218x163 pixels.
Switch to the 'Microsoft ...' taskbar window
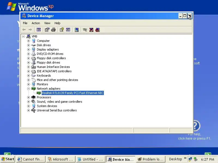61,159
